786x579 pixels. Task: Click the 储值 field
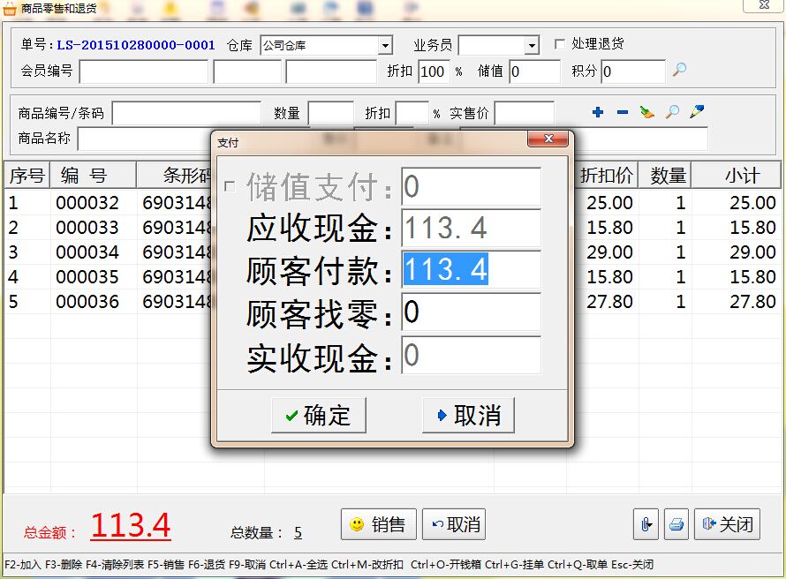535,71
